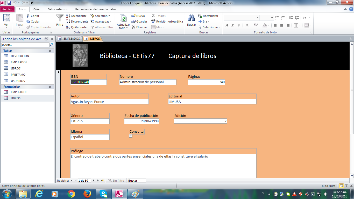Go to the next record arrow

click(94, 181)
